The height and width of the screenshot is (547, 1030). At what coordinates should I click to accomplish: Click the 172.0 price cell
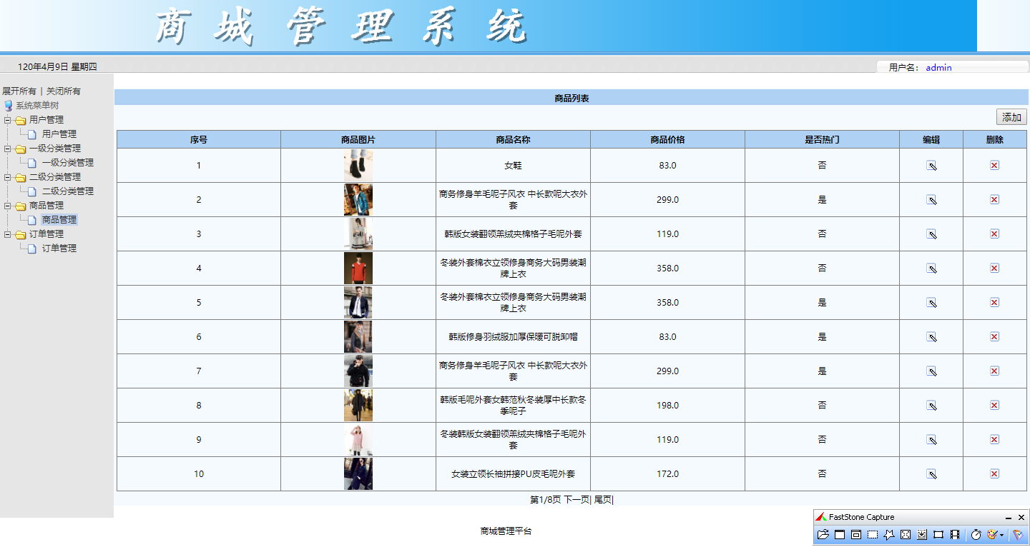667,474
